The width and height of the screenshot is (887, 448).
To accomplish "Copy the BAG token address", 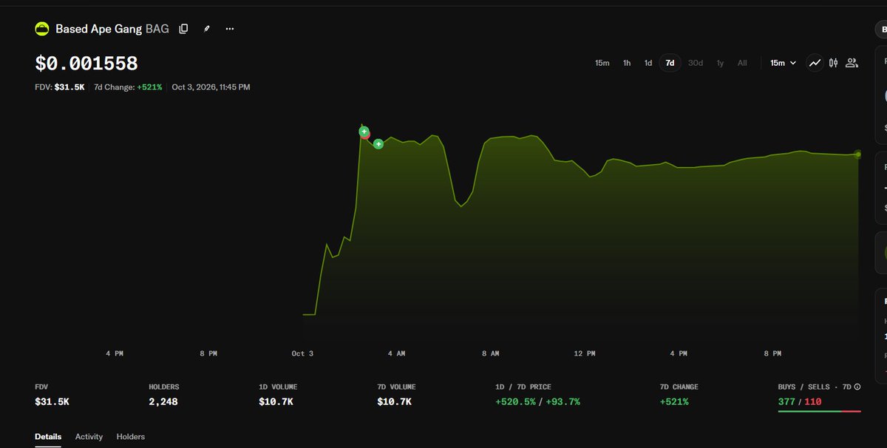I will [x=183, y=29].
